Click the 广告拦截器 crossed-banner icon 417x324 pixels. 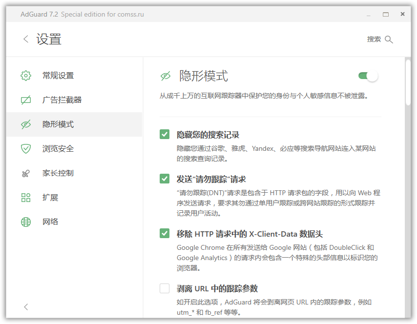click(26, 100)
